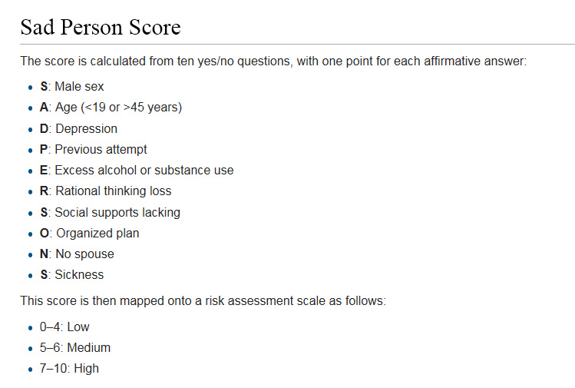Click the sentence about risk assessment scale mapping

tap(203, 300)
